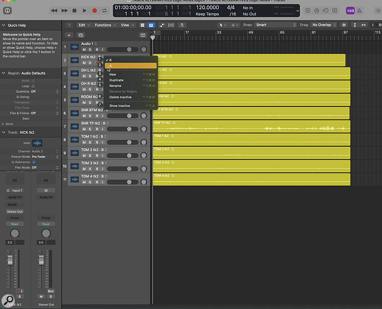Mute the SNR TP tk2 track
Viewport: 382px width, 309px height.
[84, 129]
